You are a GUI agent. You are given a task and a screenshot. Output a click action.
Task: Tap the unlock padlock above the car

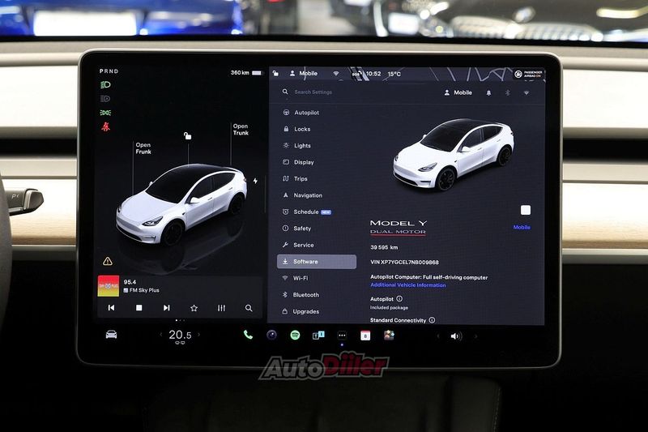[188, 135]
